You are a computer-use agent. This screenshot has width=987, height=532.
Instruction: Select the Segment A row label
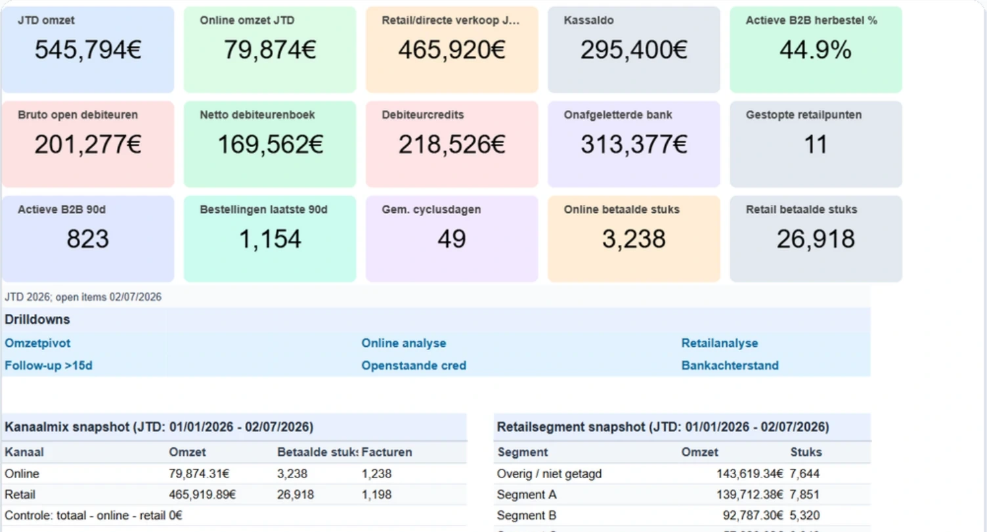pyautogui.click(x=526, y=495)
